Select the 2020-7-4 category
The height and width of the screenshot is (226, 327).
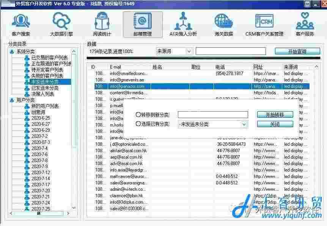(39, 148)
